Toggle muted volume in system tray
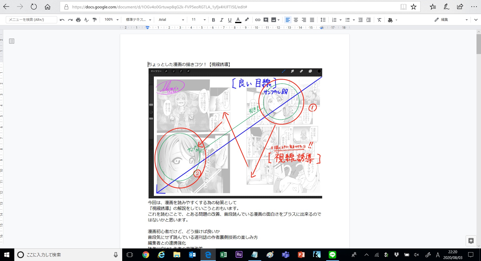The width and height of the screenshot is (481, 261). [x=417, y=255]
